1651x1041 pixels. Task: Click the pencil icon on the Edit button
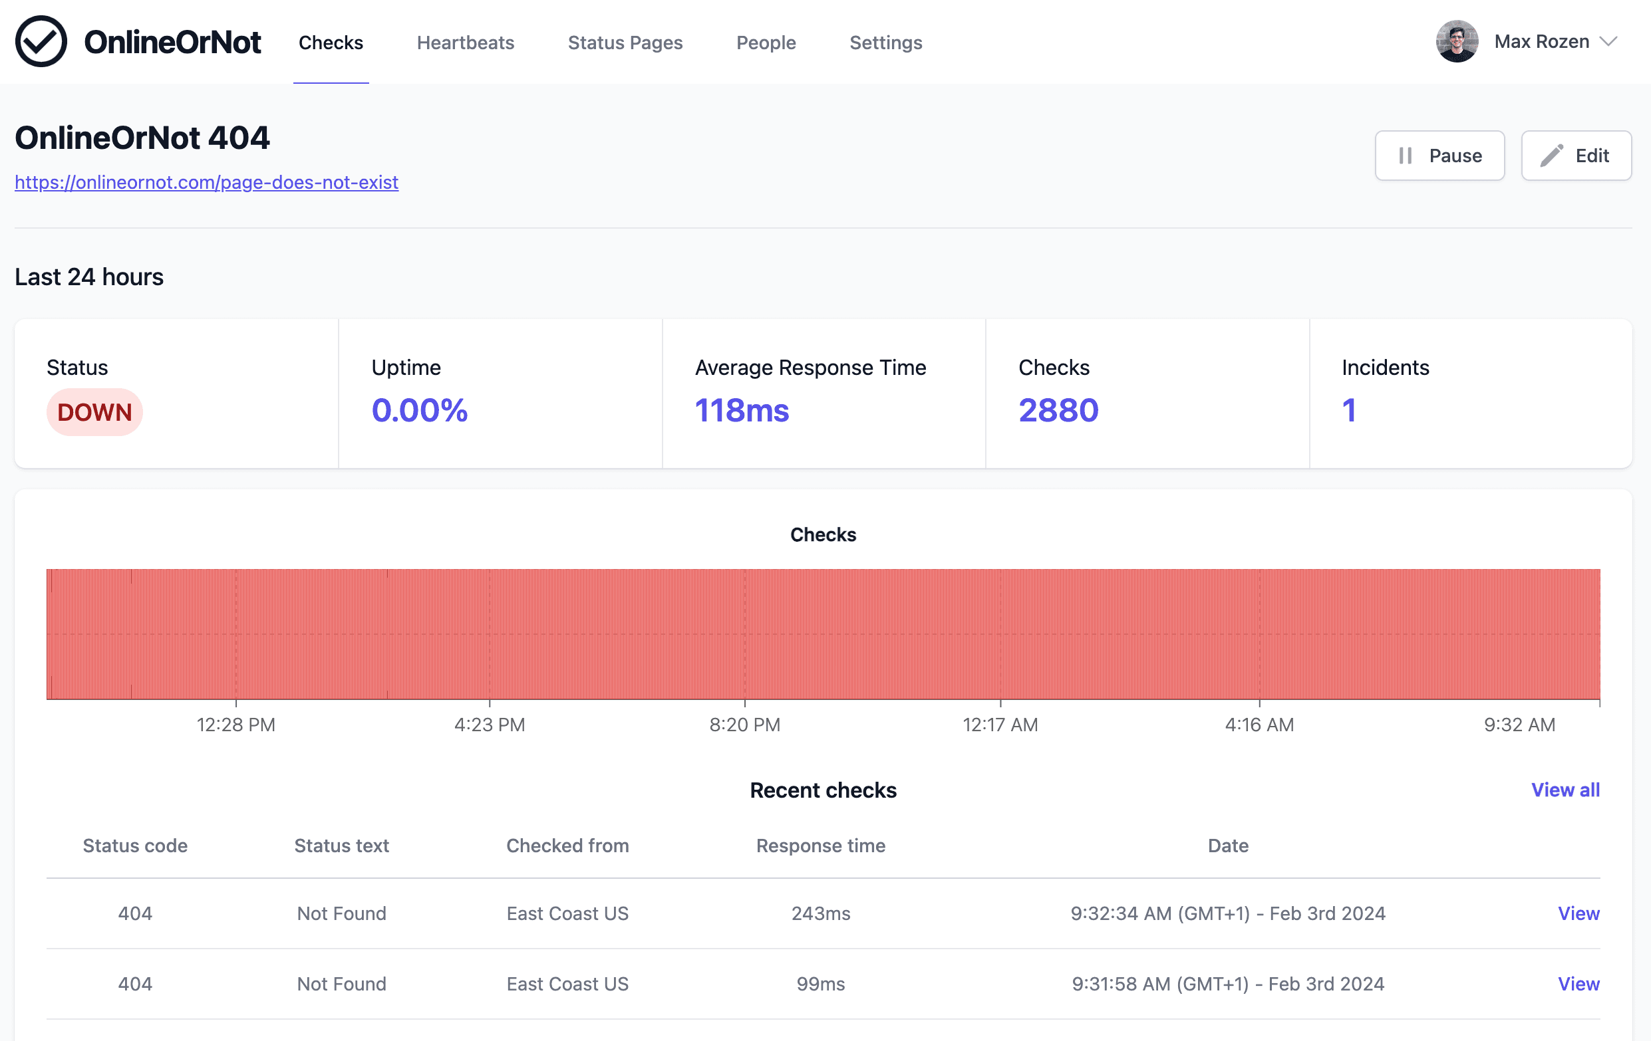(x=1552, y=156)
